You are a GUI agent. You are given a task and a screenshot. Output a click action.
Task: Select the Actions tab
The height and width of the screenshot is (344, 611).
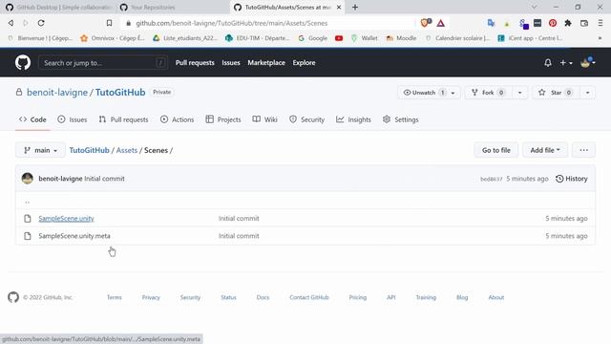(177, 119)
